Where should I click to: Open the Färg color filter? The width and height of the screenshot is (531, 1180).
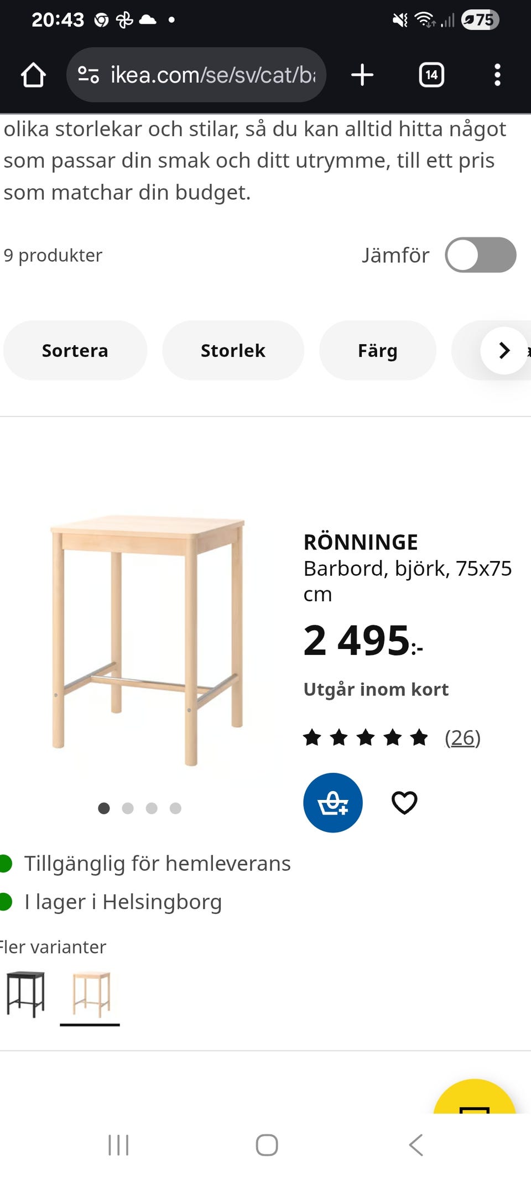377,350
